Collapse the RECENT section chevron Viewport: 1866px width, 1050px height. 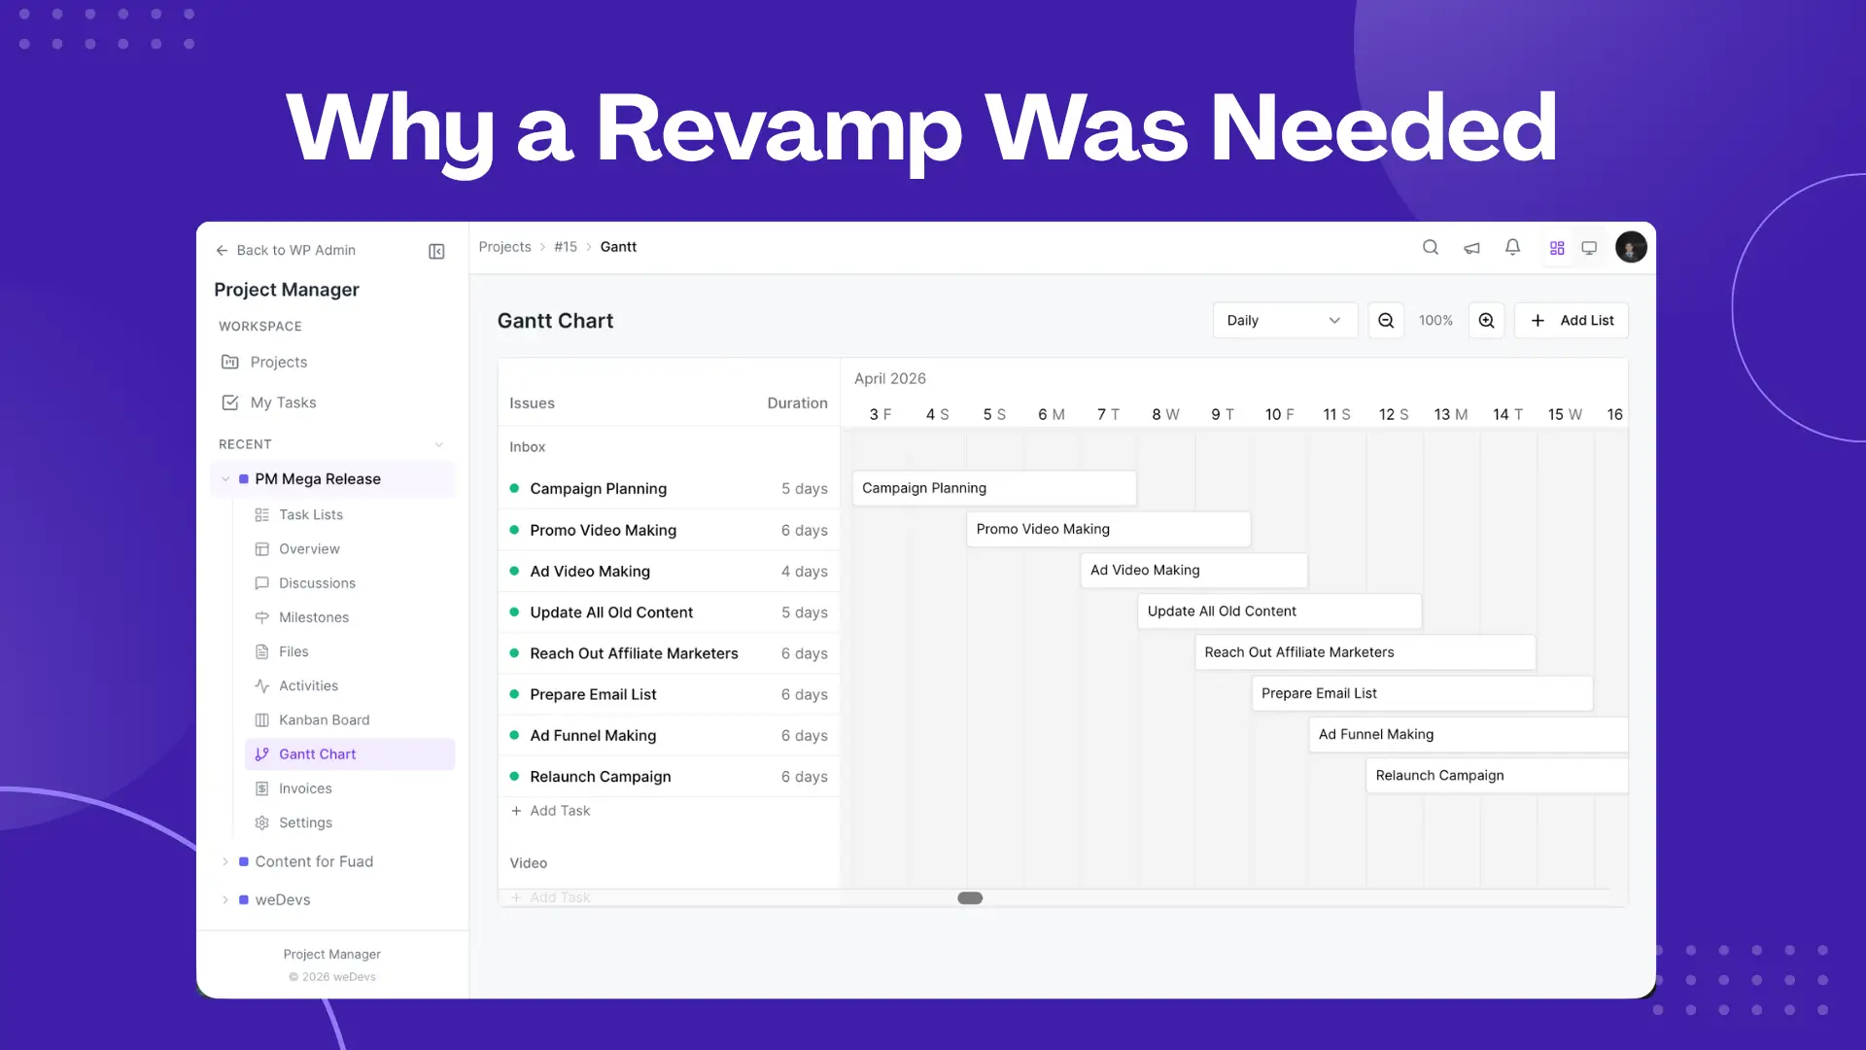pos(439,444)
